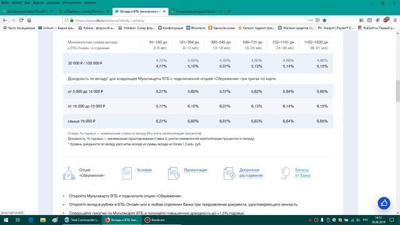Open the Правка menu
Image resolution: width=400 pixels, height=225 pixels.
click(17, 2)
